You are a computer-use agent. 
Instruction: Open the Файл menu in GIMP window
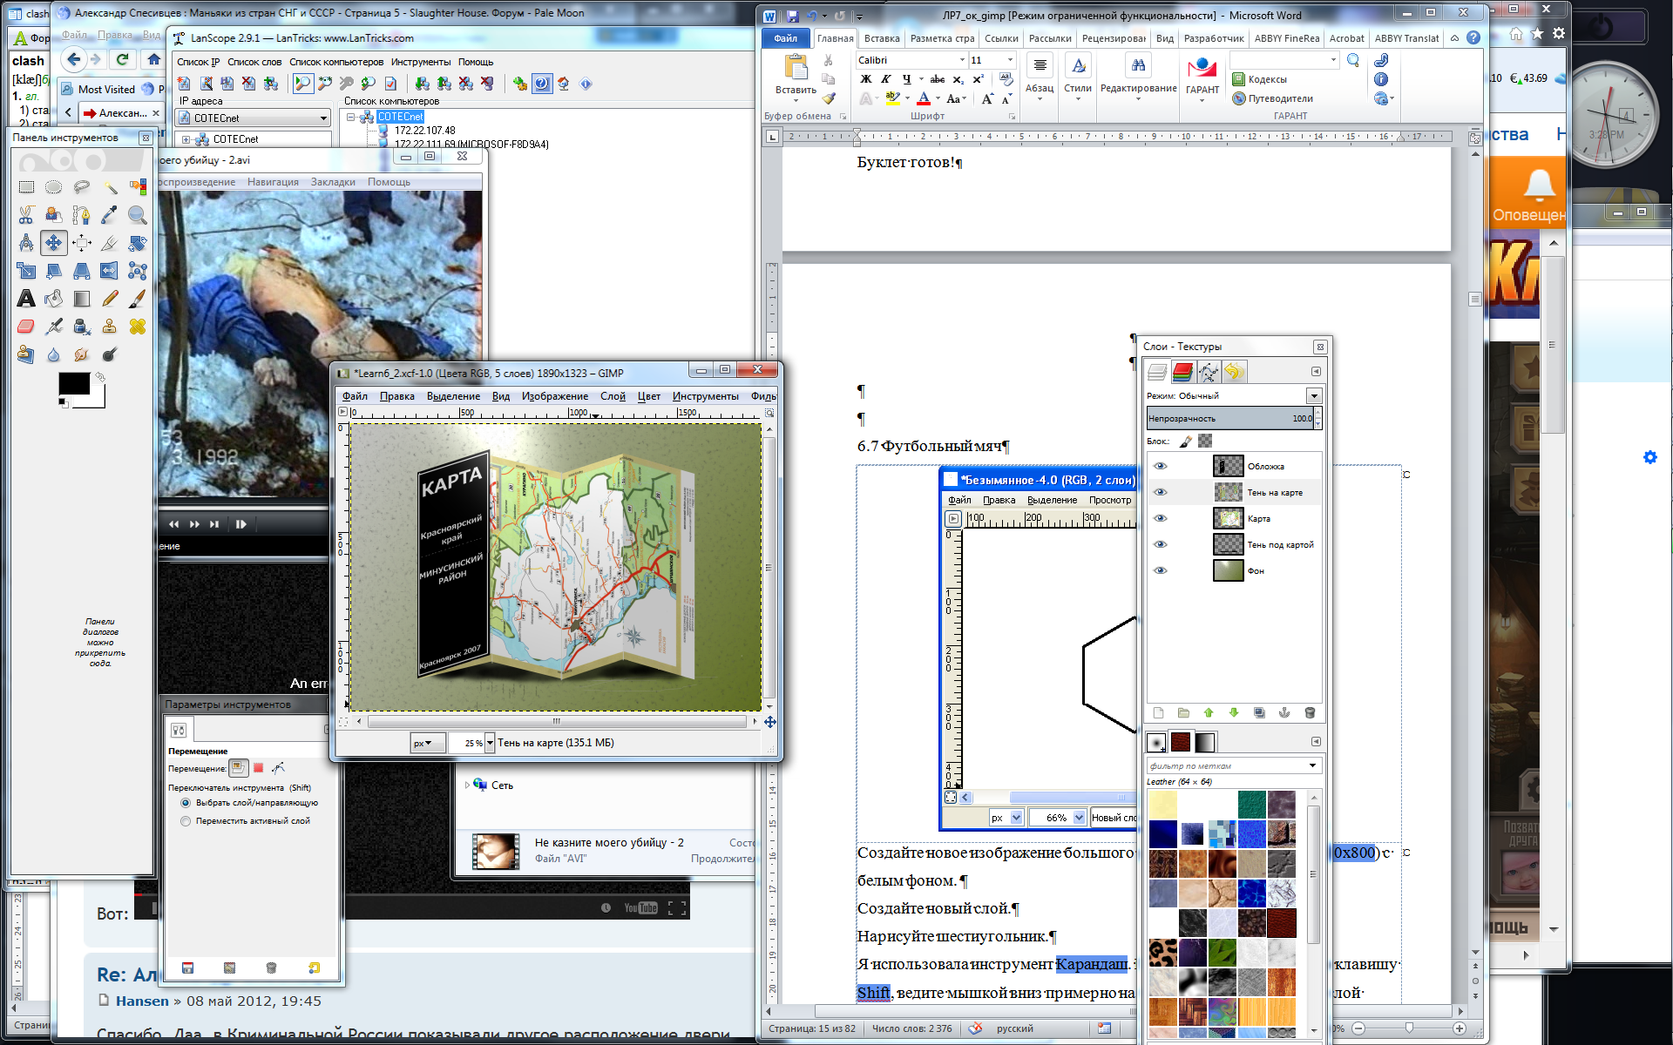click(x=355, y=396)
